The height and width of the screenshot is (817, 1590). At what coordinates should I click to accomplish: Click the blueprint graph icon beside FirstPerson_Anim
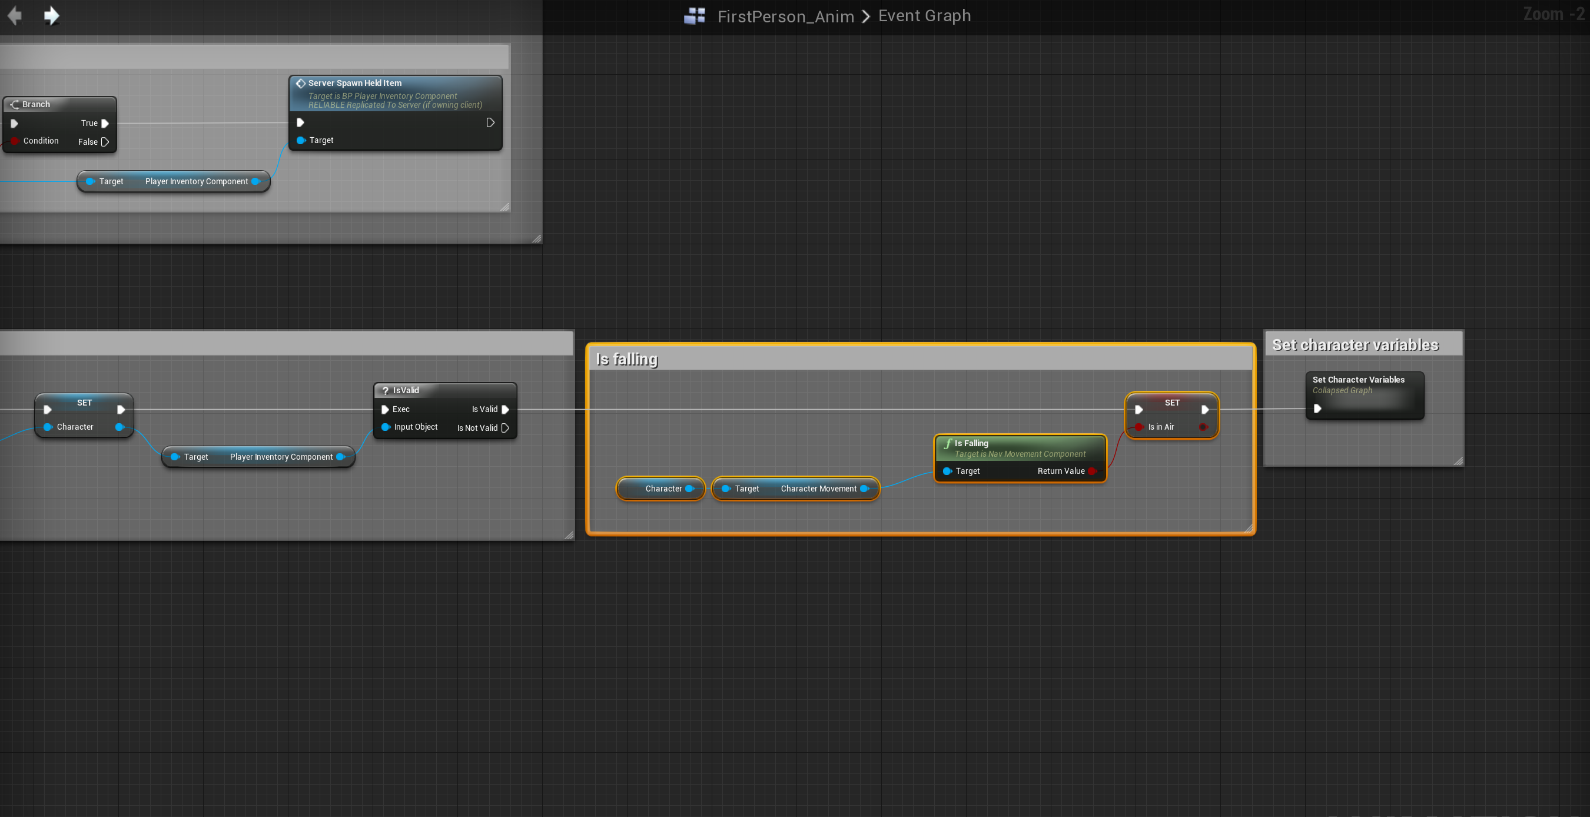pos(695,16)
